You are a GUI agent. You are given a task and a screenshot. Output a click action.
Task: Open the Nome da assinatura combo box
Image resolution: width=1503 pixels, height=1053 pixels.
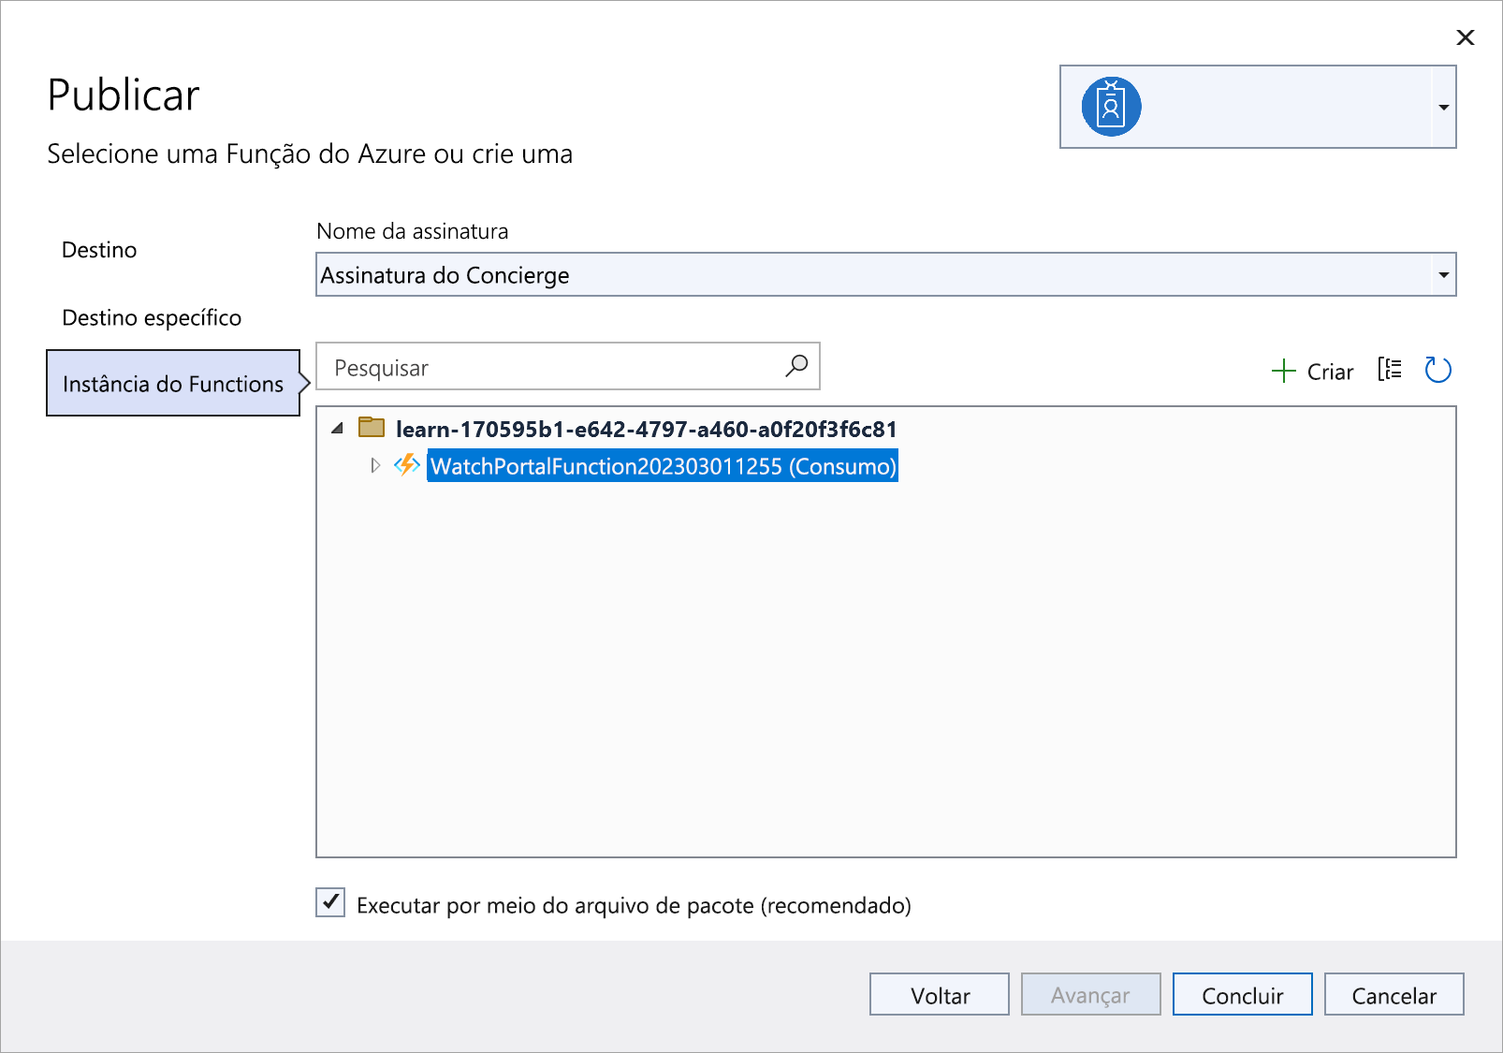[x=885, y=274]
